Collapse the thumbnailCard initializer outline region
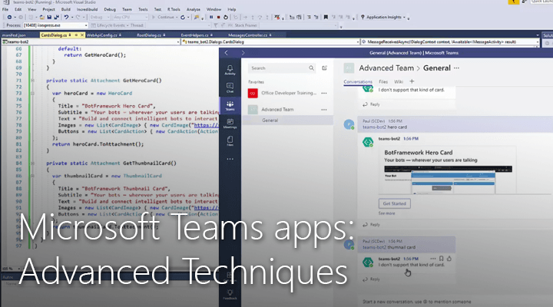Image resolution: width=553 pixels, height=307 pixels. [32, 176]
